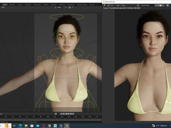
Task: Click the Blender icon on the taskbar
Action: [x=67, y=126]
